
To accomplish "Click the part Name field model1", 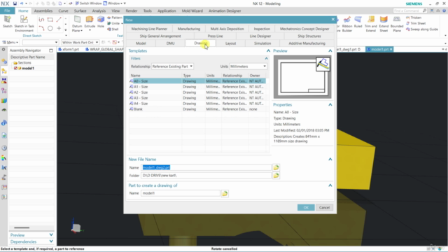I will (181, 193).
